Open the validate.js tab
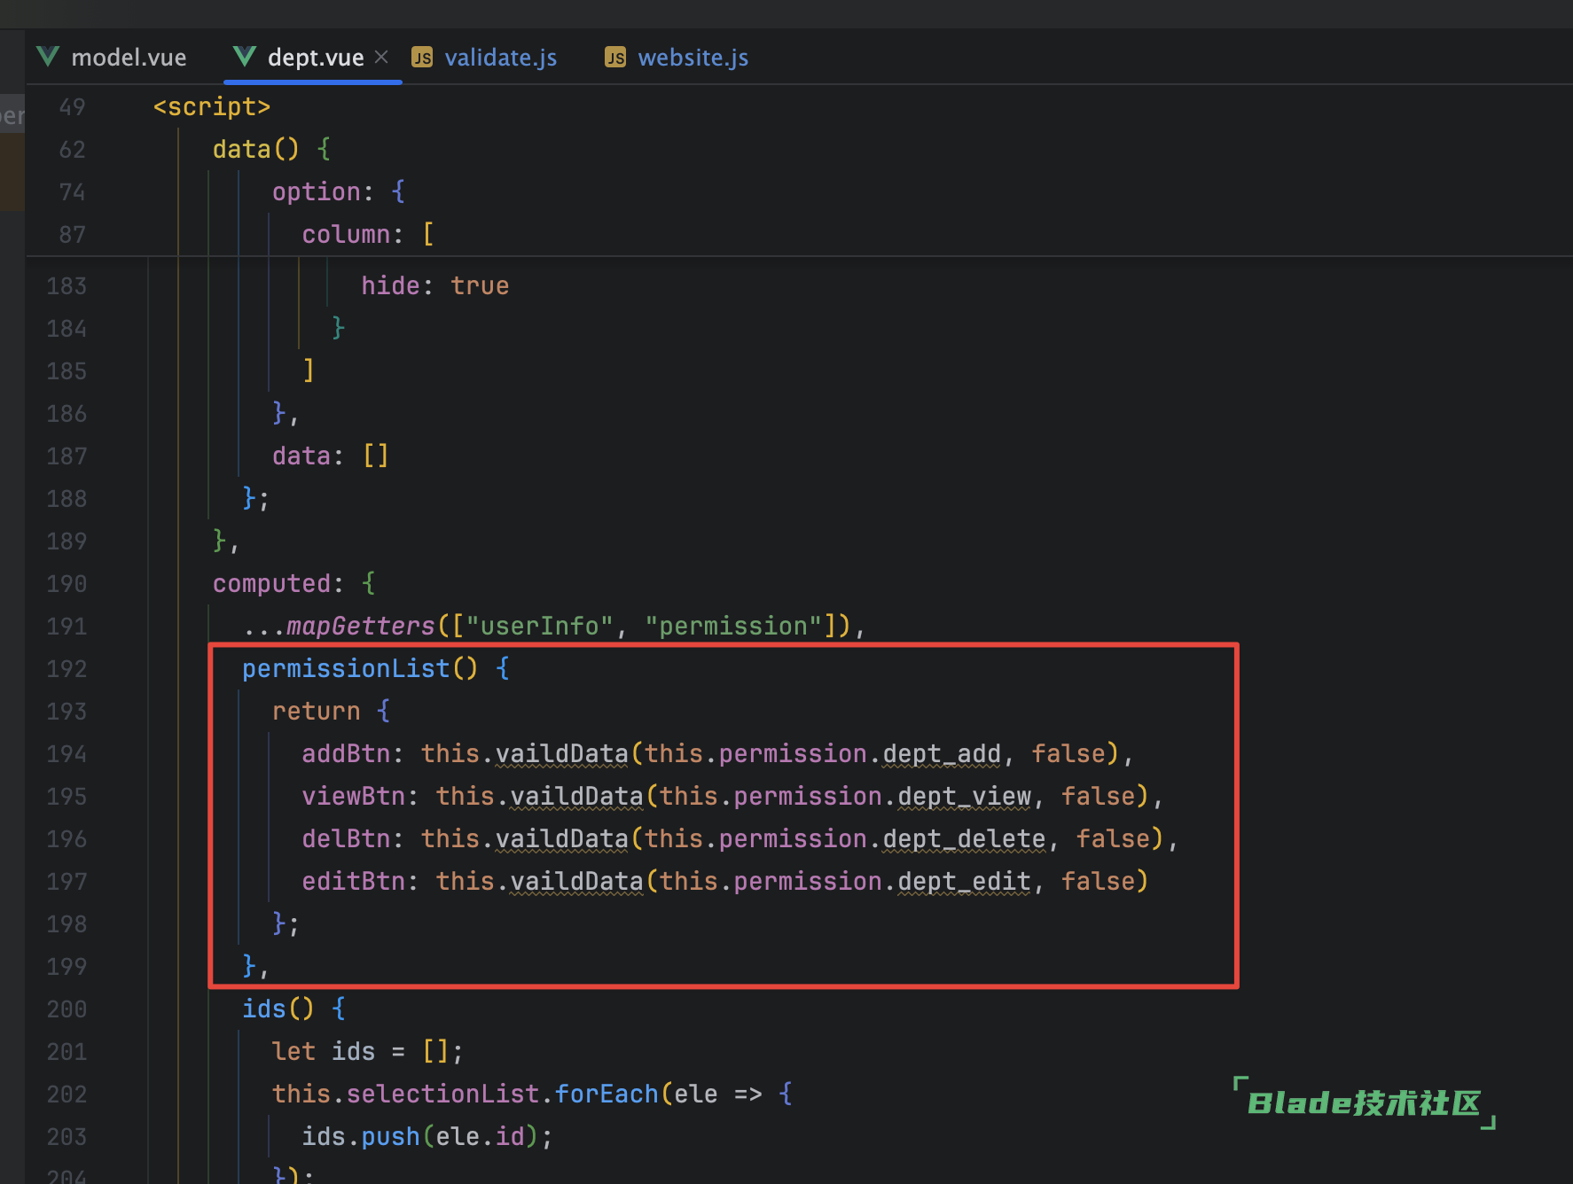 point(484,58)
